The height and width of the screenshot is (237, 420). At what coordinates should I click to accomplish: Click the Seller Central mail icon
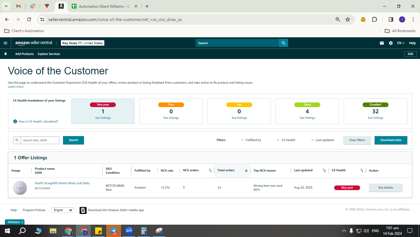pos(382,43)
